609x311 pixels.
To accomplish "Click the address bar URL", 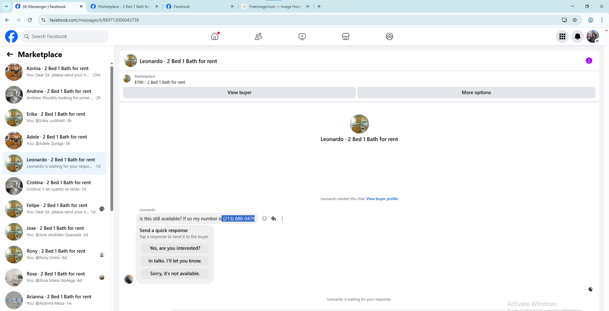I will (x=94, y=20).
